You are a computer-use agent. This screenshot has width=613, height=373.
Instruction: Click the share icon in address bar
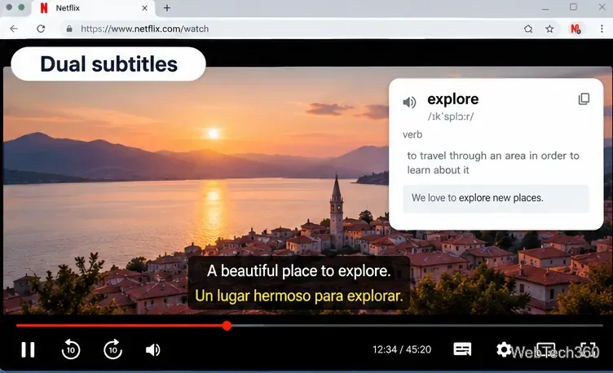[x=528, y=29]
